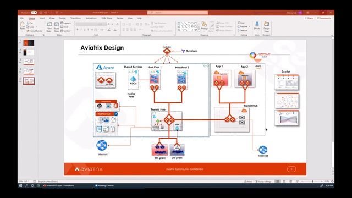Image resolution: width=352 pixels, height=198 pixels.
Task: Expand the Shape Fill dropdown
Action: coord(223,23)
